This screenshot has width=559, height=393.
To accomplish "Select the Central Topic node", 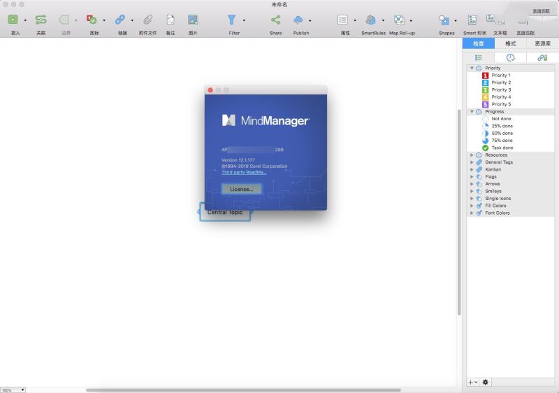I will [x=225, y=212].
